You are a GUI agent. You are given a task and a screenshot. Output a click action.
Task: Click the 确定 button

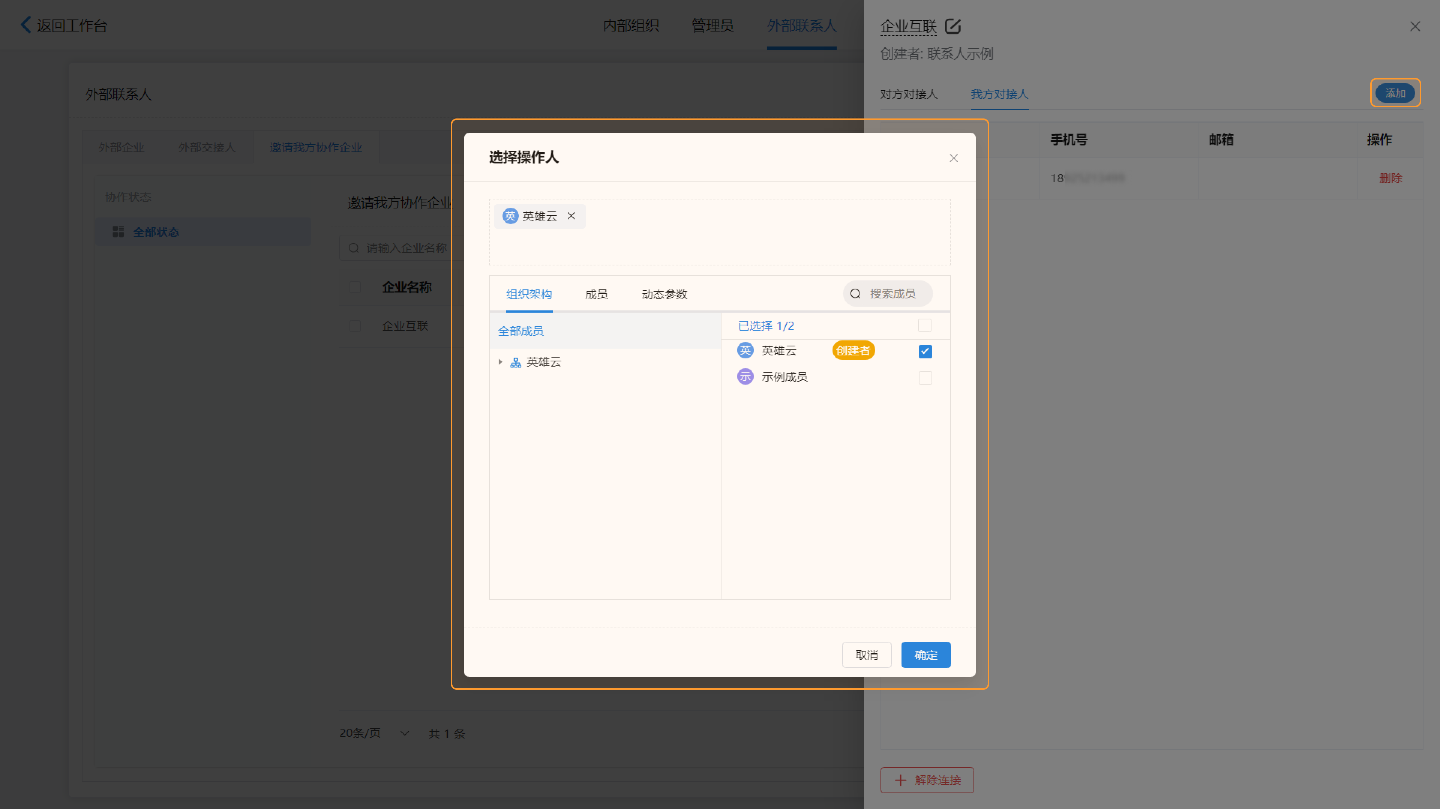(926, 655)
